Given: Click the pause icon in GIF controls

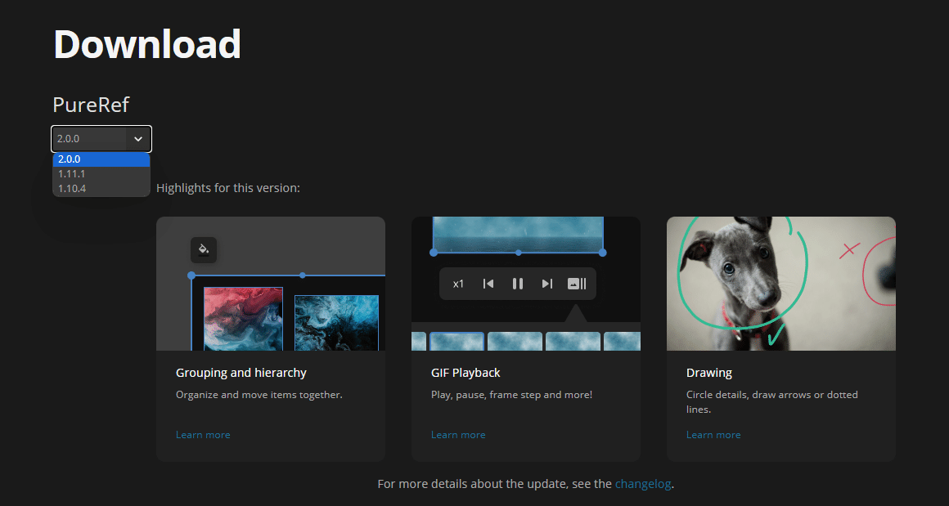Looking at the screenshot, I should tap(518, 284).
